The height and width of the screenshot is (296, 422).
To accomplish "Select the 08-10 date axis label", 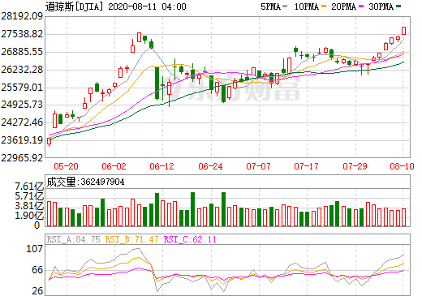I will [x=403, y=166].
